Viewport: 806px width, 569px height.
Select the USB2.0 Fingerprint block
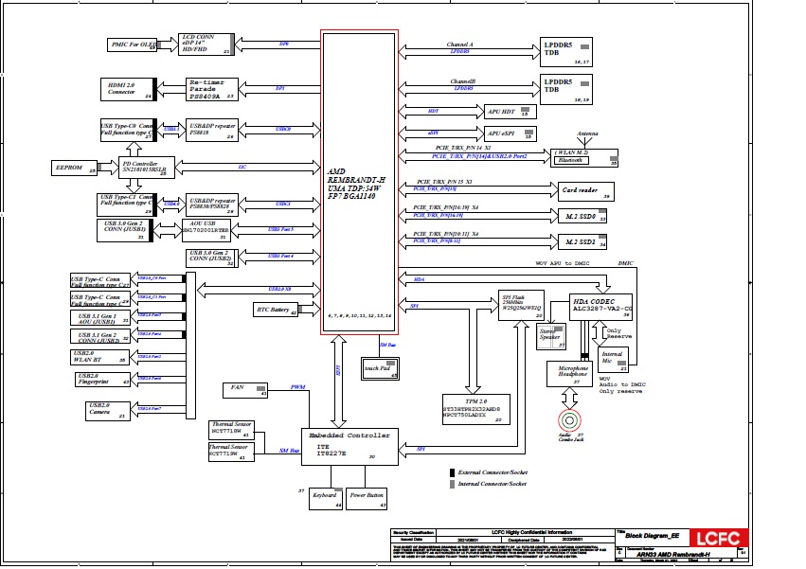102,380
